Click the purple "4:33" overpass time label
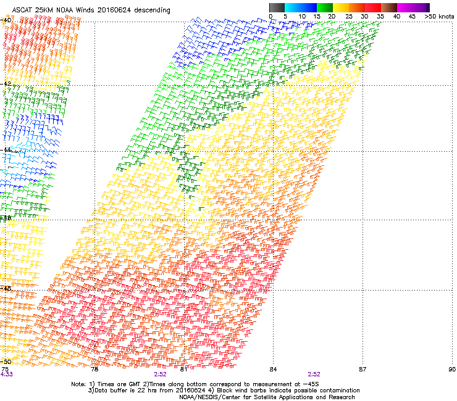This screenshot has width=457, height=401. (6, 374)
